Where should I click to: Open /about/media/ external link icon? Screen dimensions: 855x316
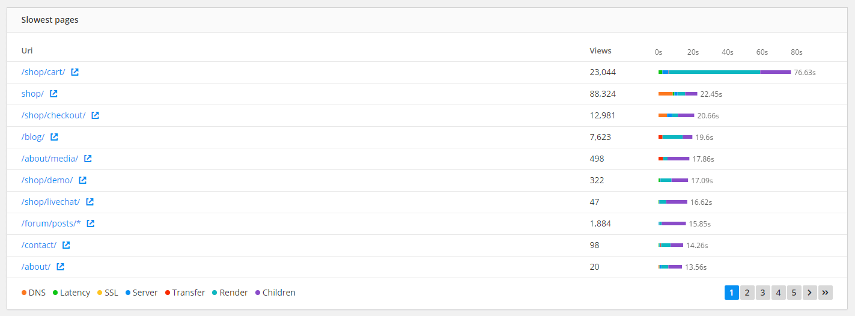pyautogui.click(x=88, y=159)
